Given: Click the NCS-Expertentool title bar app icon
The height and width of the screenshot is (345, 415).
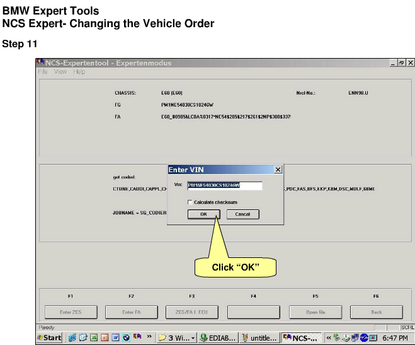Looking at the screenshot, I should coord(40,62).
